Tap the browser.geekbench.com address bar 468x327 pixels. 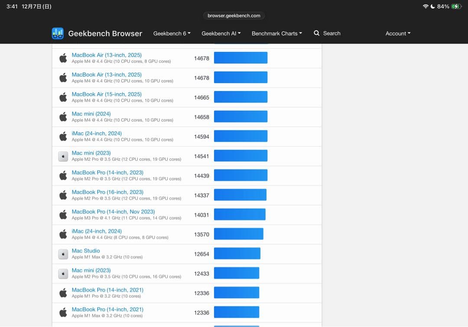tap(234, 16)
